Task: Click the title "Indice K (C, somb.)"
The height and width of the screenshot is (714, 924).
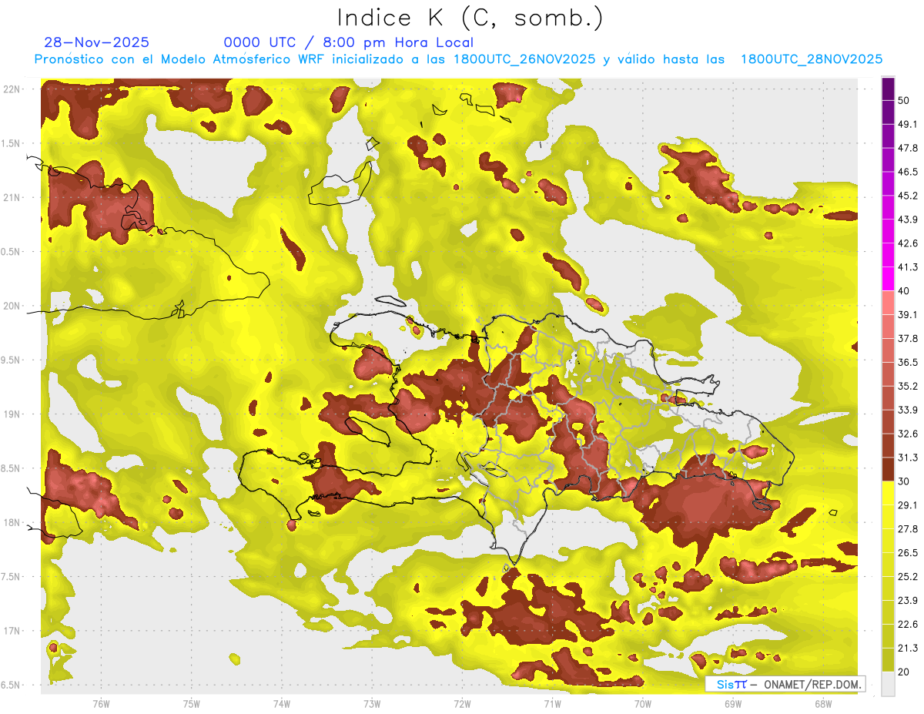Action: (x=470, y=18)
